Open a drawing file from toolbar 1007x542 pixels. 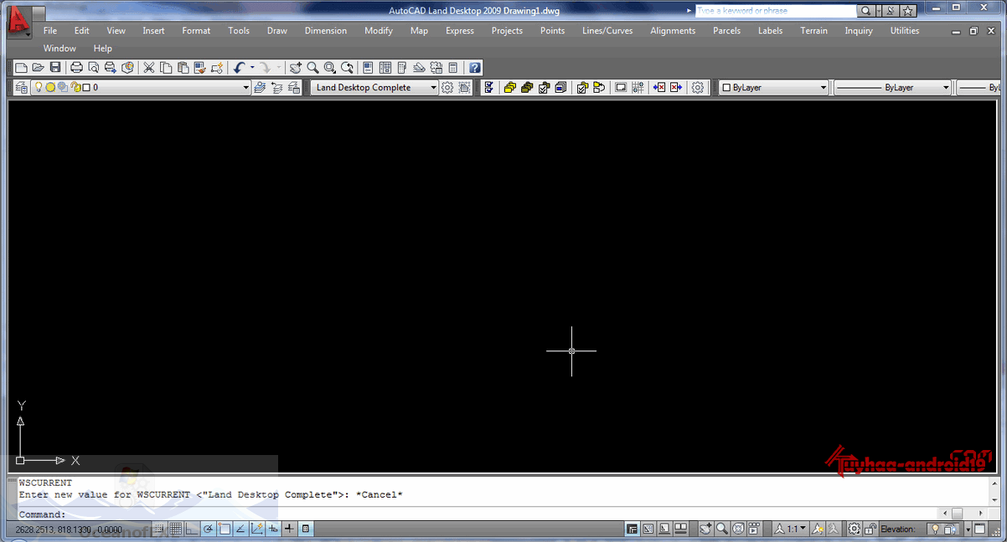(38, 68)
